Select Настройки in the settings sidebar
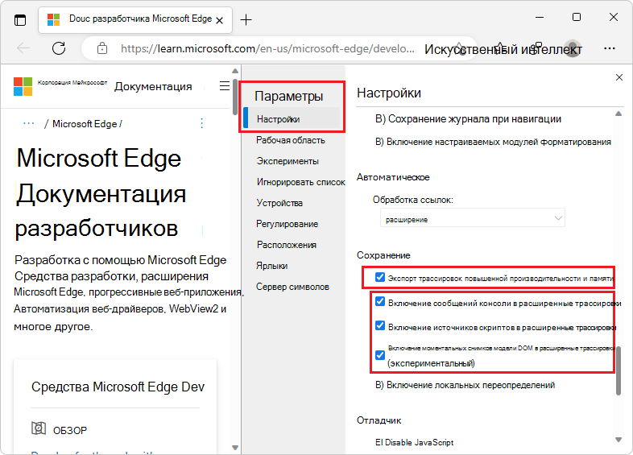633x455 pixels. coord(293,119)
